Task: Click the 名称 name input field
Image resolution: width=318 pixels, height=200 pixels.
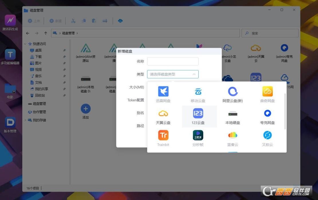Action: point(173,61)
